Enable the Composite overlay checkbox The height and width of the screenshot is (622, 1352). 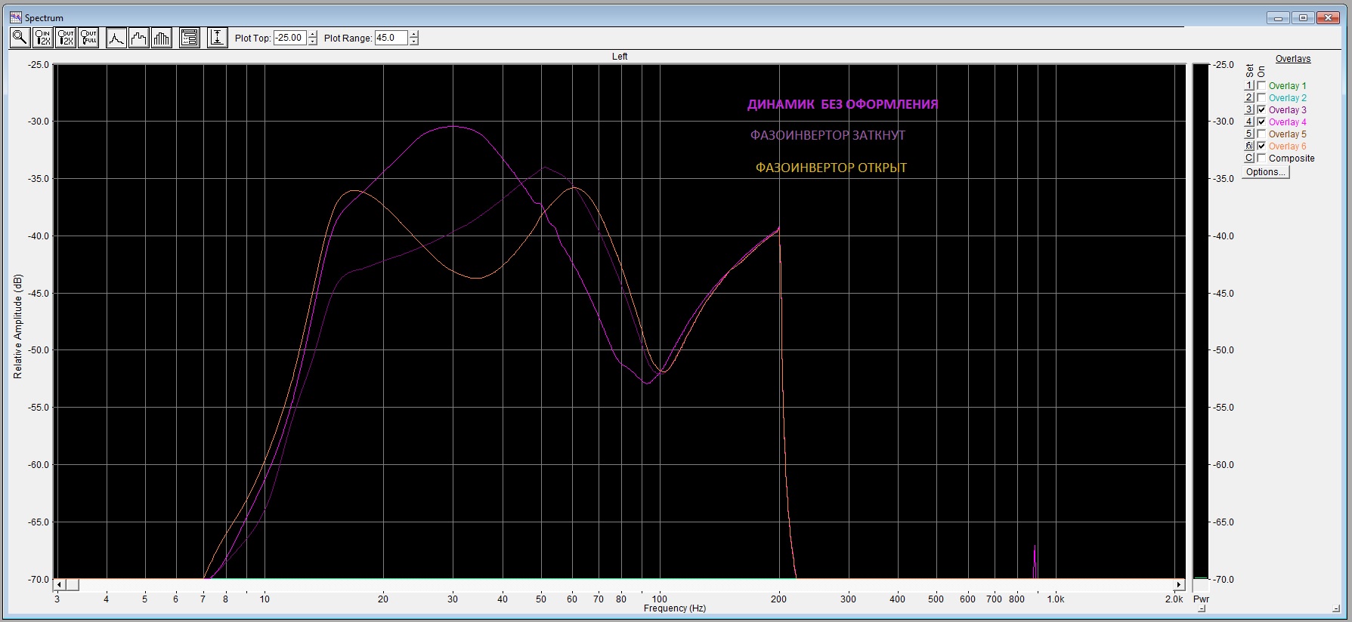click(1261, 159)
